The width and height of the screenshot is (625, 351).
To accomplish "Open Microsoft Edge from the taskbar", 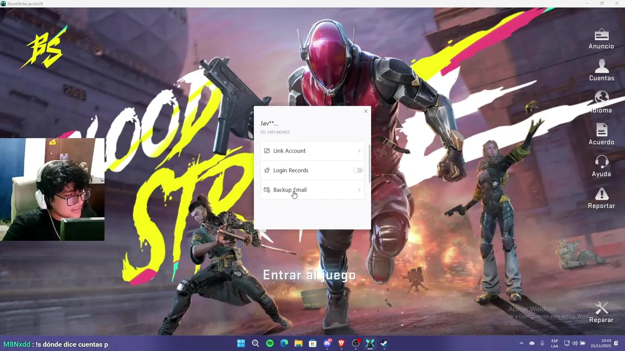I will [x=284, y=343].
